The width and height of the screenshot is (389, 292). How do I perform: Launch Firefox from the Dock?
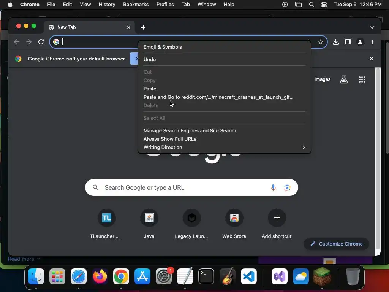point(100,276)
